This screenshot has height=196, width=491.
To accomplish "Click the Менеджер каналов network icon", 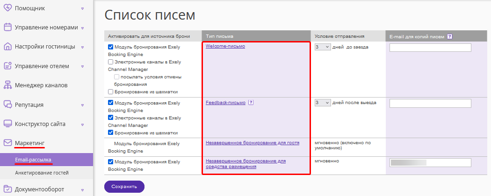I will [x=7, y=85].
